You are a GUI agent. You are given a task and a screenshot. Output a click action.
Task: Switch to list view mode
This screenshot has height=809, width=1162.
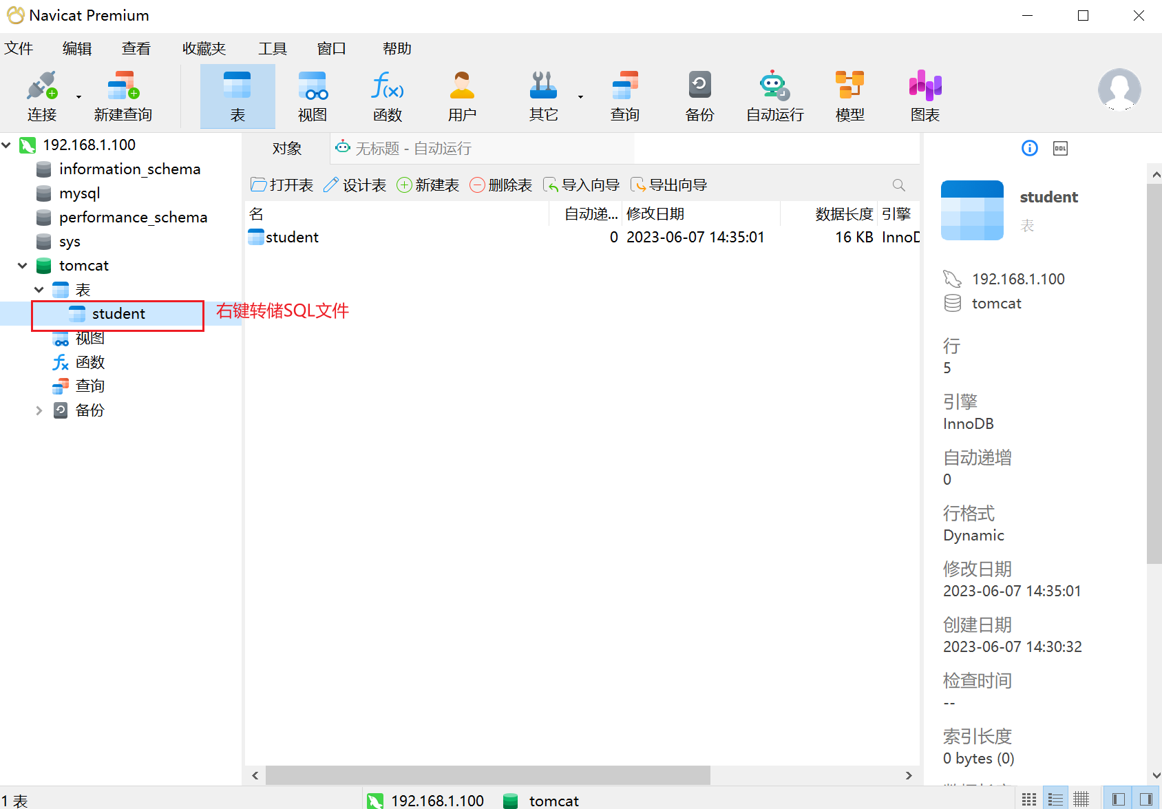pyautogui.click(x=1055, y=799)
